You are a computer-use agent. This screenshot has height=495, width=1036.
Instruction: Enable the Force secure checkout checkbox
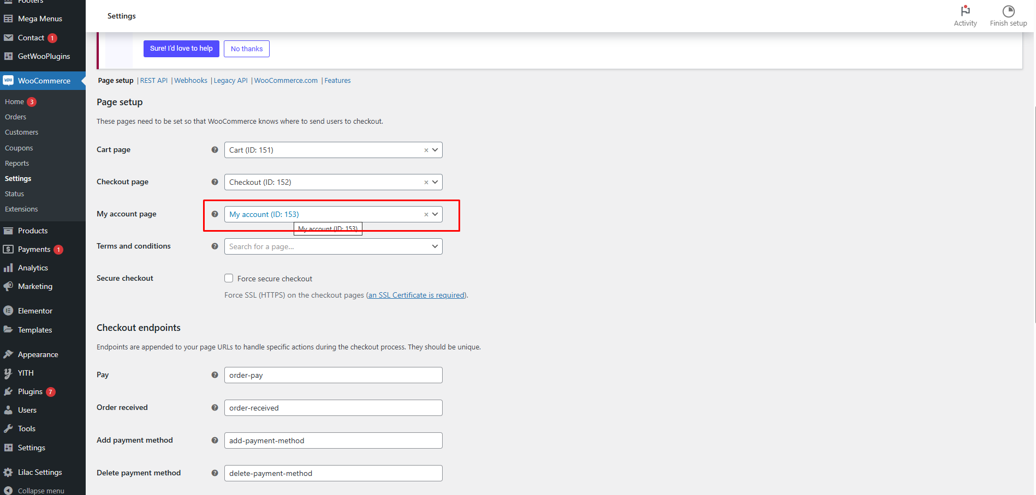[229, 278]
